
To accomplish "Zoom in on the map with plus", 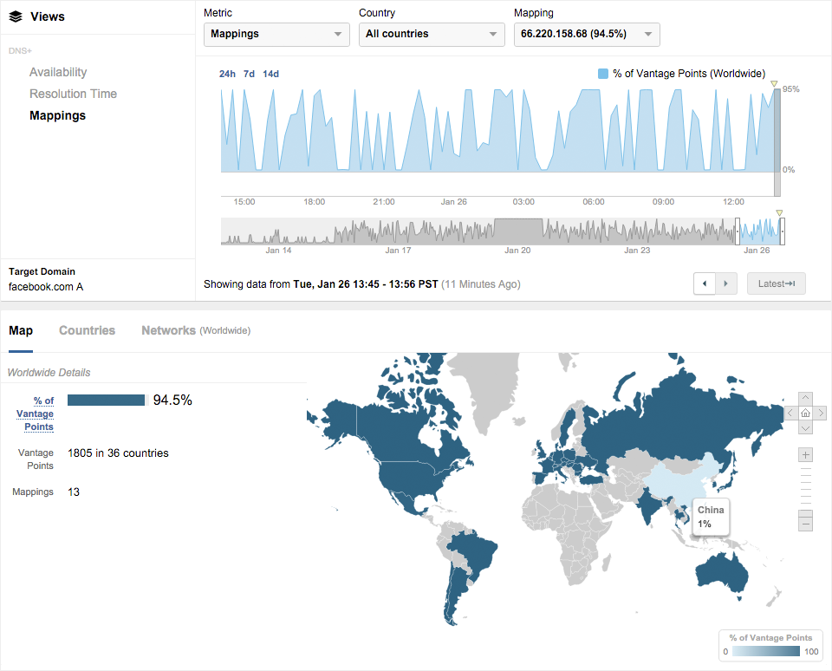I will 805,455.
